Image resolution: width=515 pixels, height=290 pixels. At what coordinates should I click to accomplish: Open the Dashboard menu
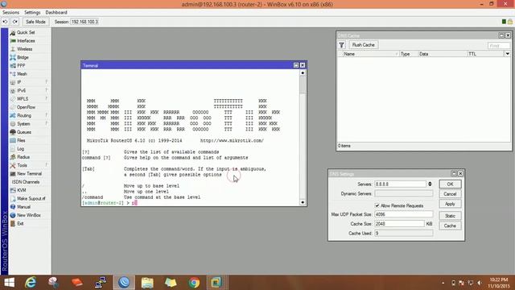(56, 13)
